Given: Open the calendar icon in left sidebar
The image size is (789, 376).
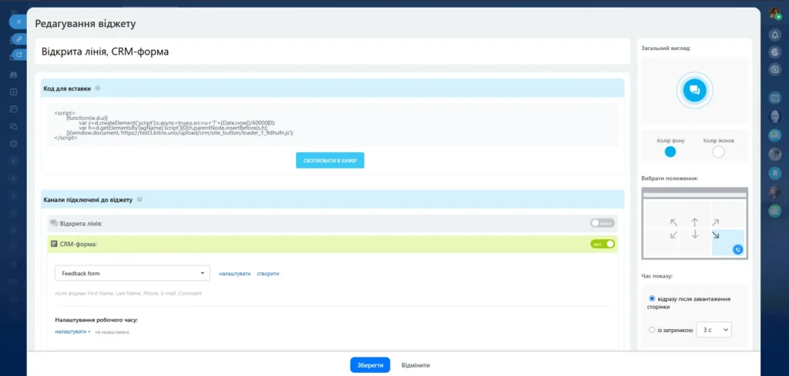Looking at the screenshot, I should coord(14,109).
